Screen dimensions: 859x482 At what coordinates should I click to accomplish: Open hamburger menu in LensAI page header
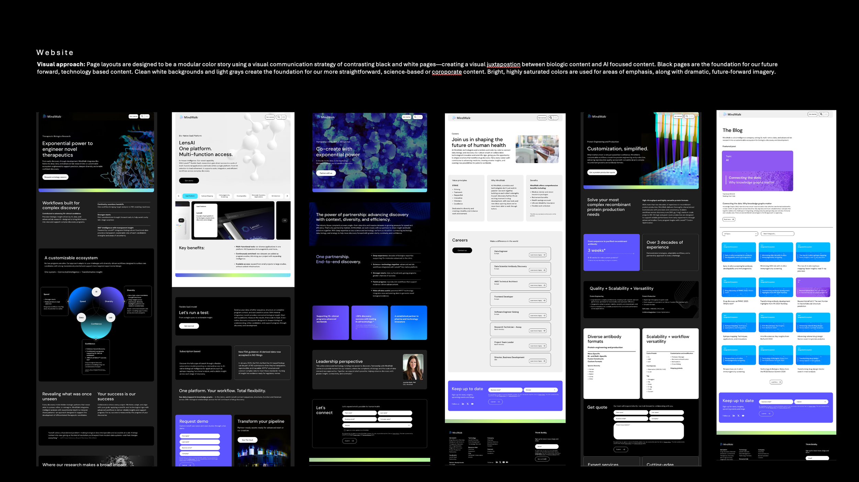tap(284, 117)
